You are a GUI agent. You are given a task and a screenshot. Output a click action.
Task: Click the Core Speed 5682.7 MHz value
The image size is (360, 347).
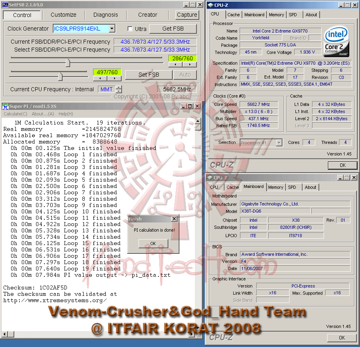[259, 104]
